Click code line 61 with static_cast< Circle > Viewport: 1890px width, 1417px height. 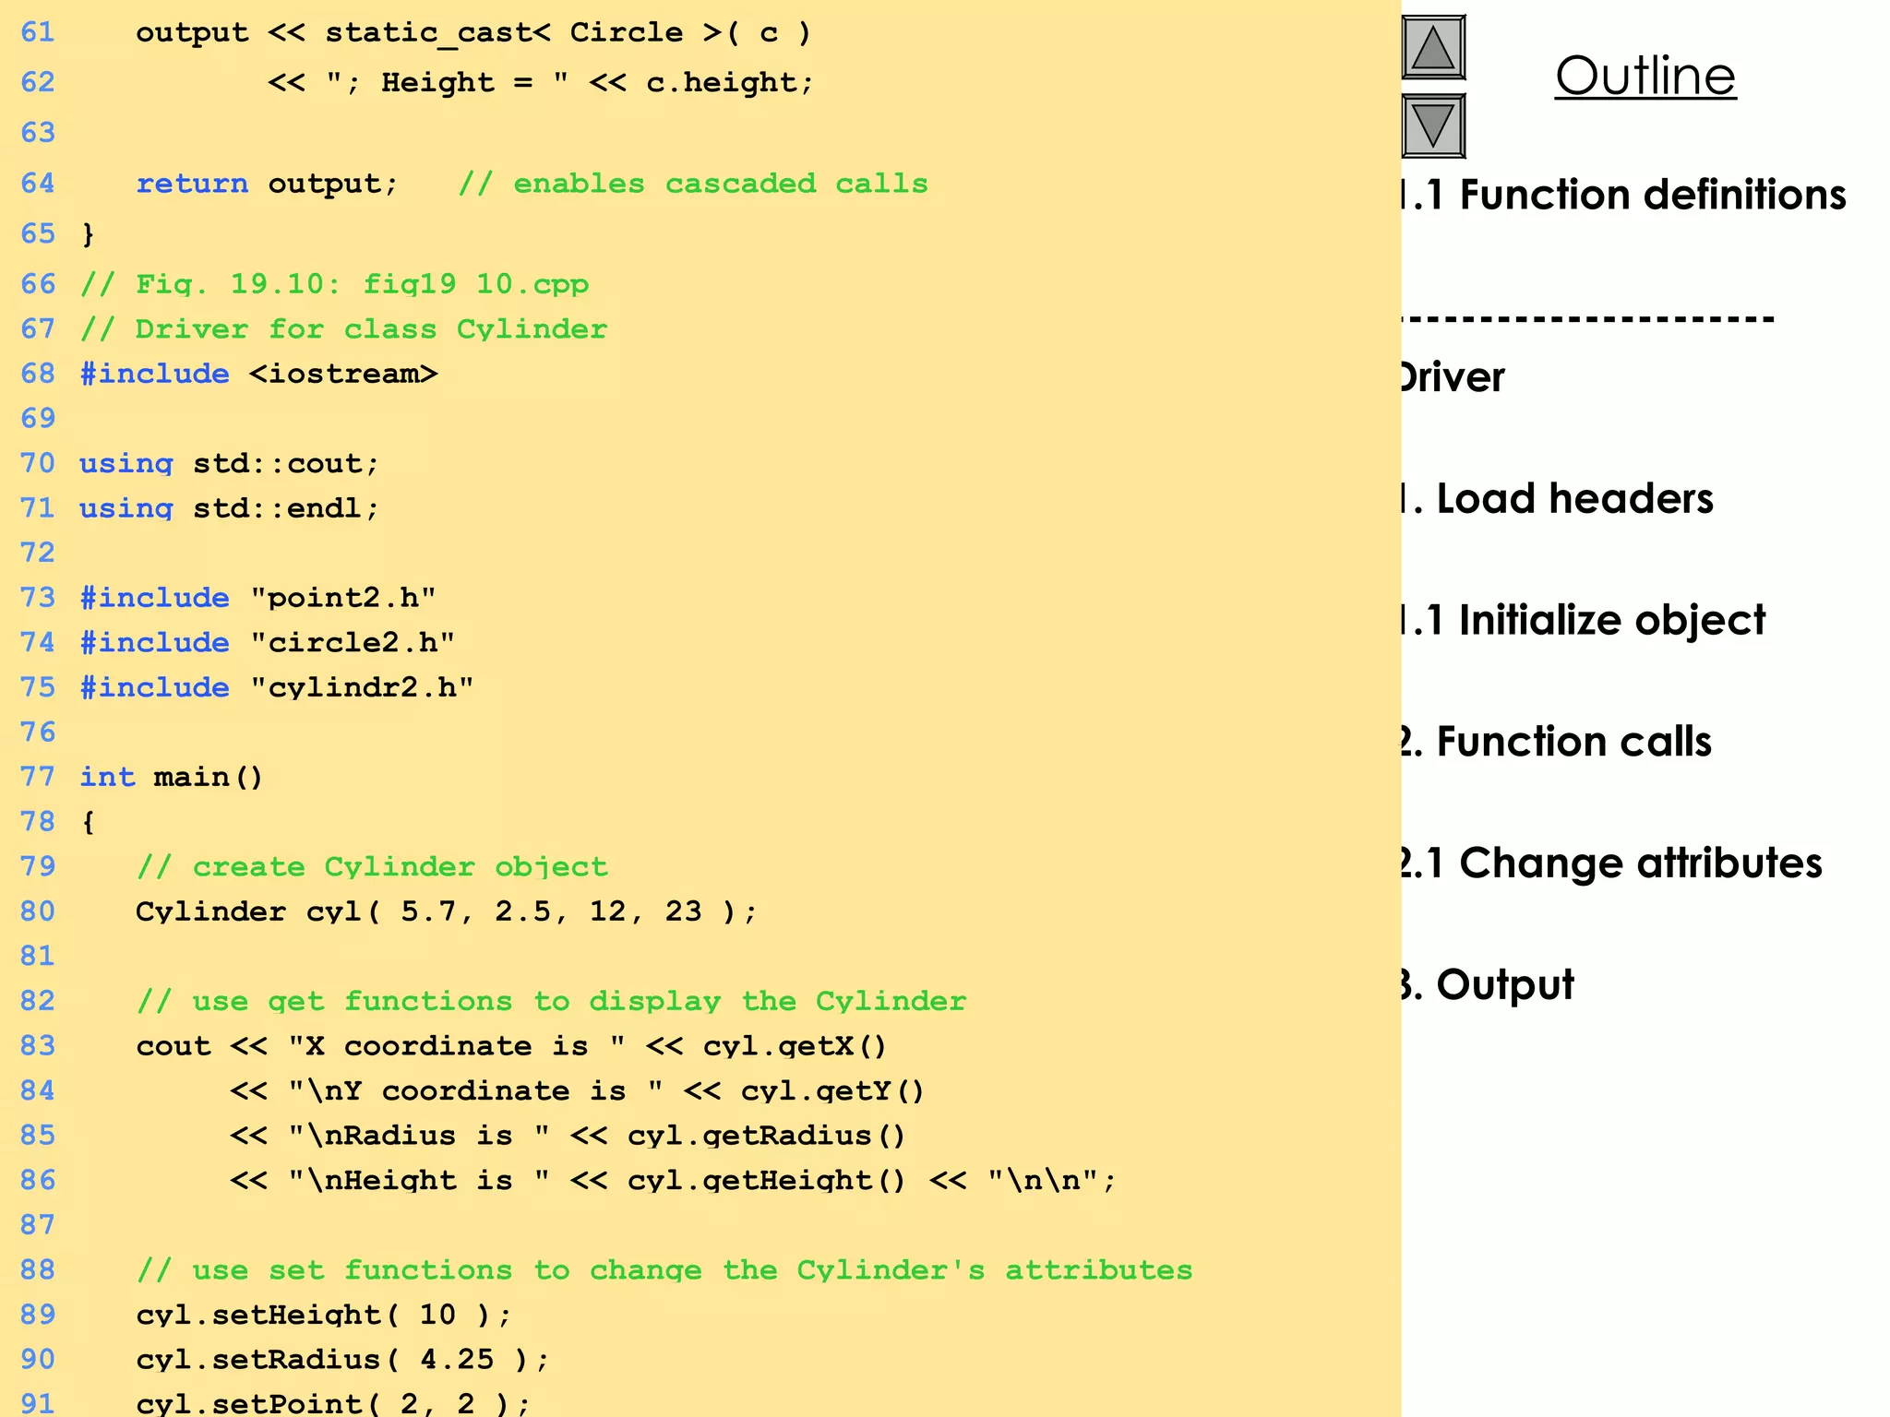click(x=473, y=33)
